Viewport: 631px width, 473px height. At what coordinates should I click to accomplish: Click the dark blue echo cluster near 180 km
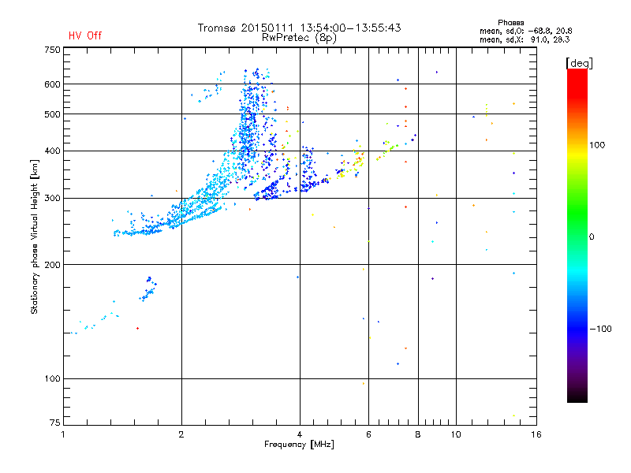(x=148, y=289)
